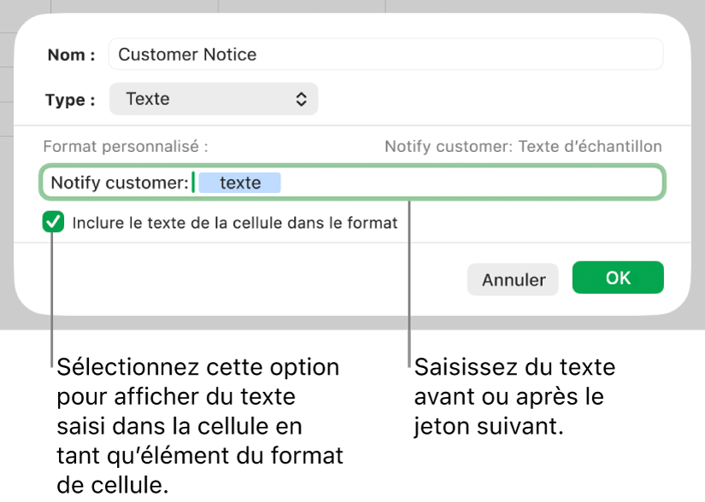Click the Notify customer sample preview

[x=521, y=146]
